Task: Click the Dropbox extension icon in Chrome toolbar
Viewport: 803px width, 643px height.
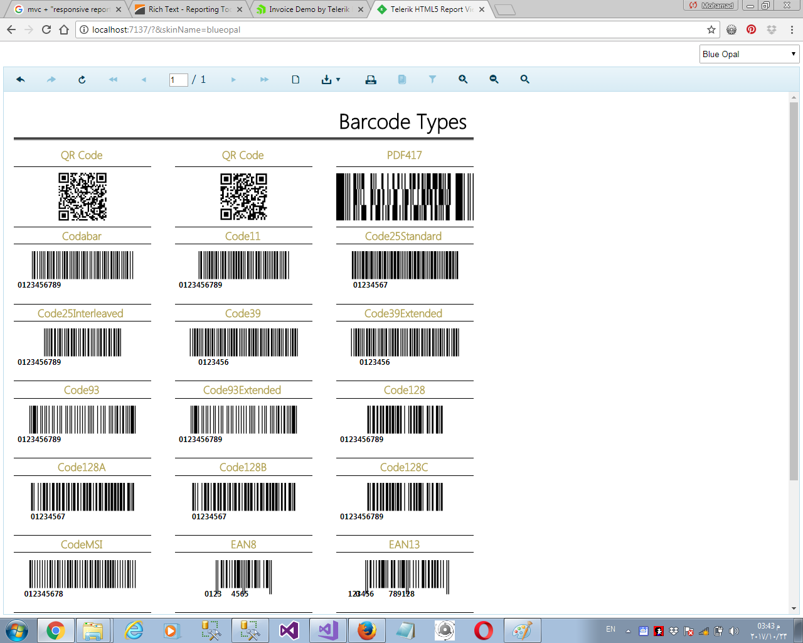Action: coord(772,30)
